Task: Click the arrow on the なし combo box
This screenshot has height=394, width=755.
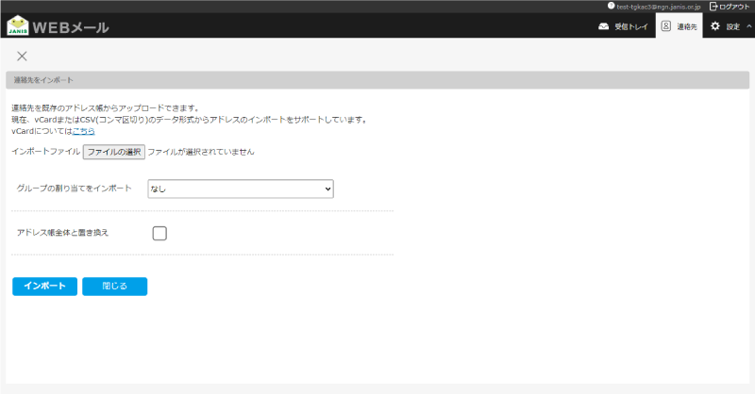Action: pyautogui.click(x=327, y=189)
